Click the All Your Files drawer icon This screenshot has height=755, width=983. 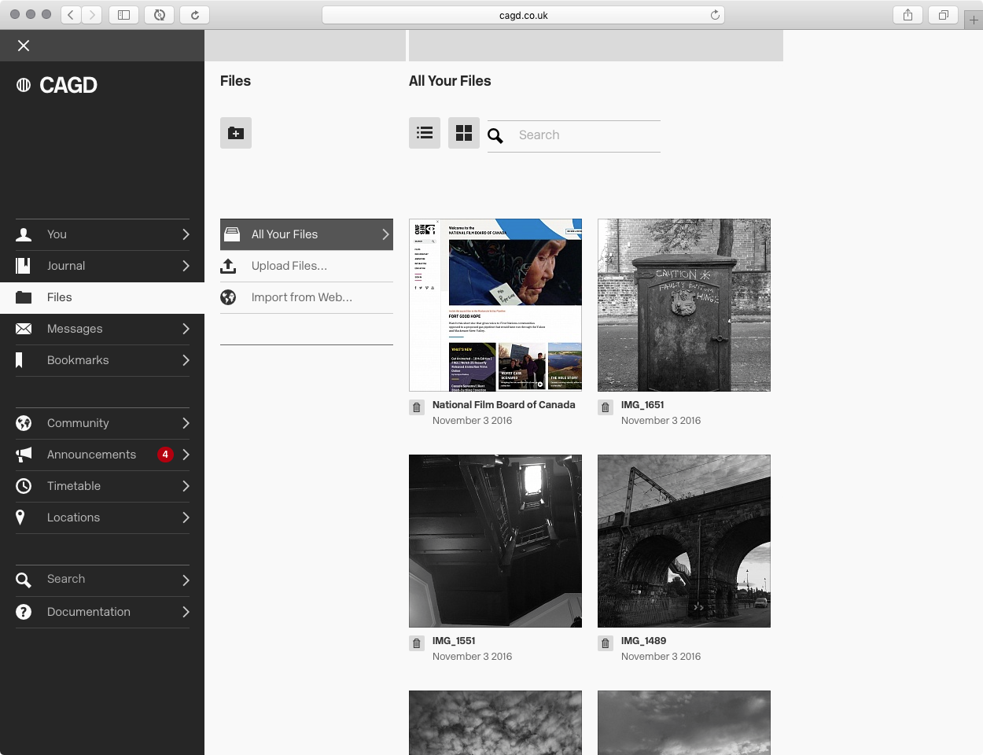click(232, 234)
